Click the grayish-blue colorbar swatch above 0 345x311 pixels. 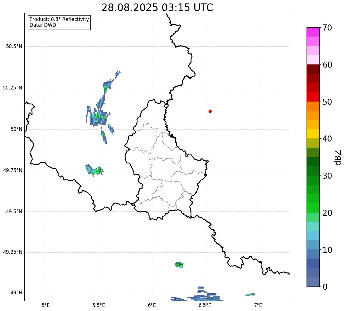pos(313,282)
